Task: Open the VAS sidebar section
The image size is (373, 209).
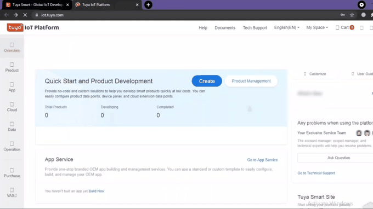Action: coord(12,193)
